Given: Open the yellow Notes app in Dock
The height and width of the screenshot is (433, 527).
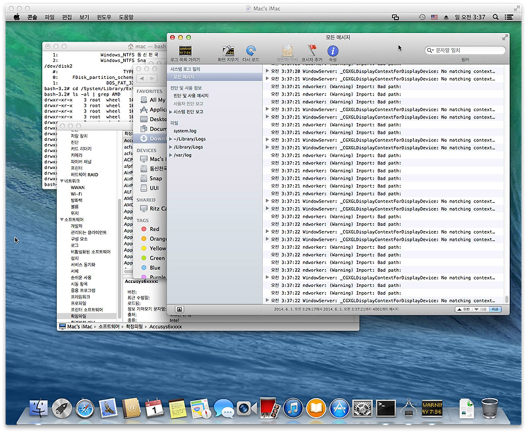Looking at the screenshot, I should coord(177,408).
